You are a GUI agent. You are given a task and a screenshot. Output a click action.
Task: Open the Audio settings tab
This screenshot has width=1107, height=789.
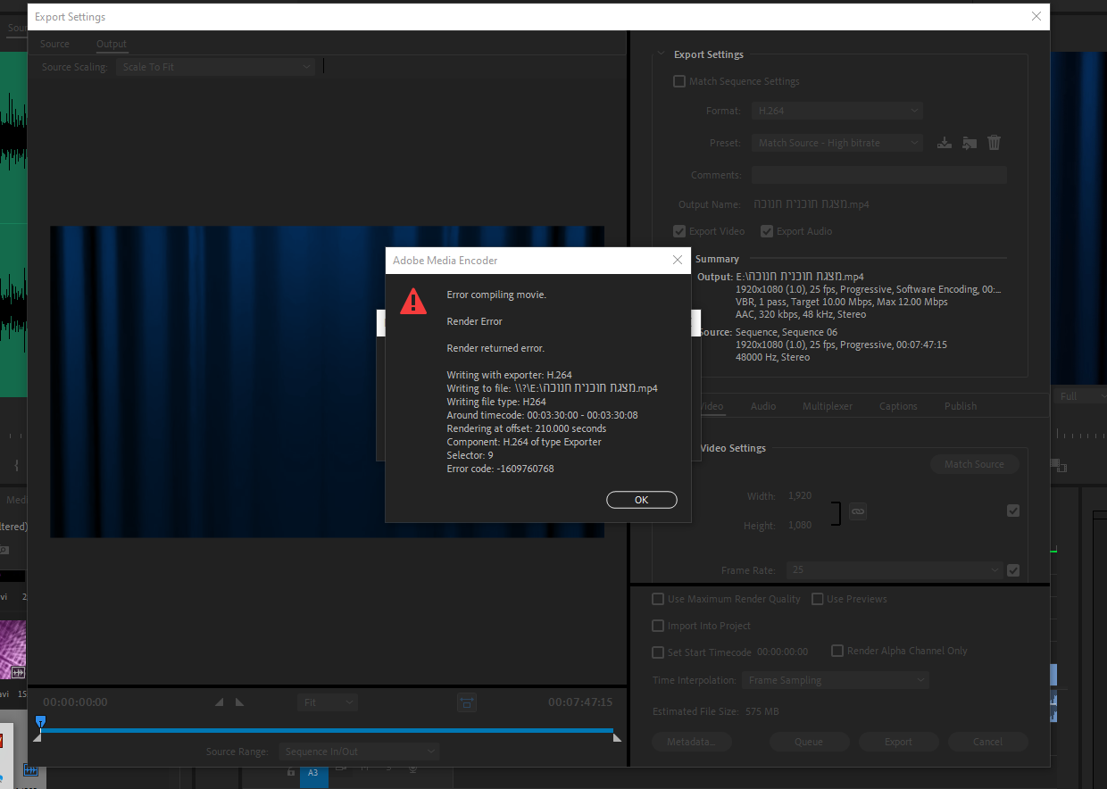coord(763,406)
